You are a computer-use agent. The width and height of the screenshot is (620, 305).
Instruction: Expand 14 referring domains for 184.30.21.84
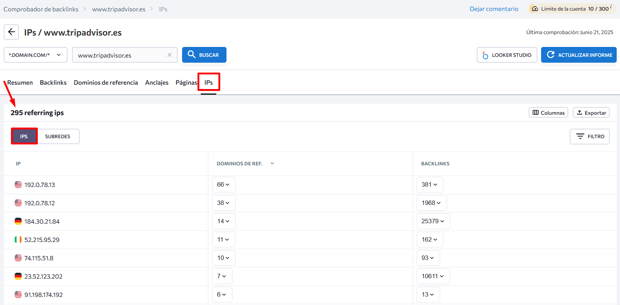(224, 221)
